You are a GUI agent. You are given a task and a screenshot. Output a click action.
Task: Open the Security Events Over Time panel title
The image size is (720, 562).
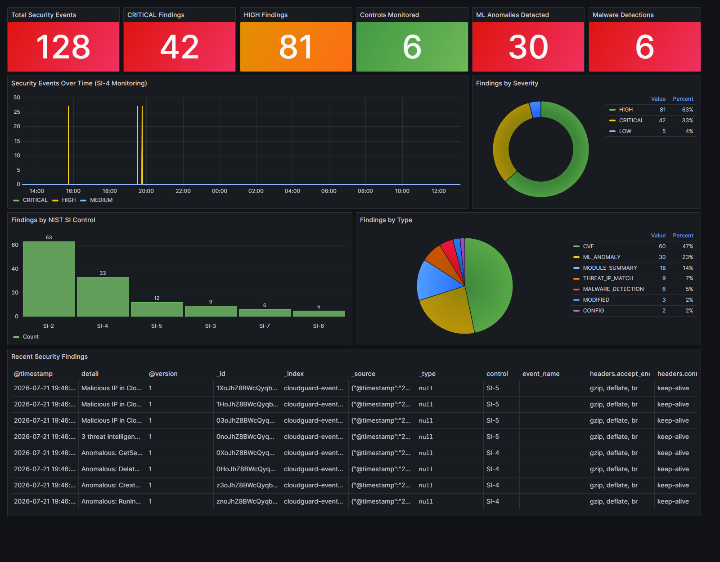pos(79,83)
